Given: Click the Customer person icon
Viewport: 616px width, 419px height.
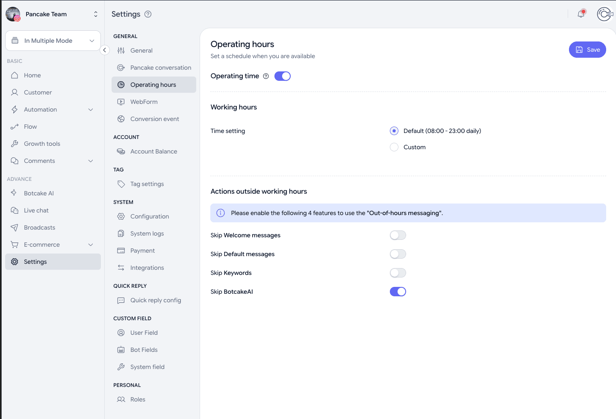Looking at the screenshot, I should 15,92.
